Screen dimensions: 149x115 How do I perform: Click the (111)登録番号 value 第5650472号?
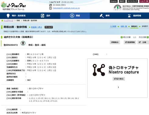pyautogui.click(x=35, y=54)
